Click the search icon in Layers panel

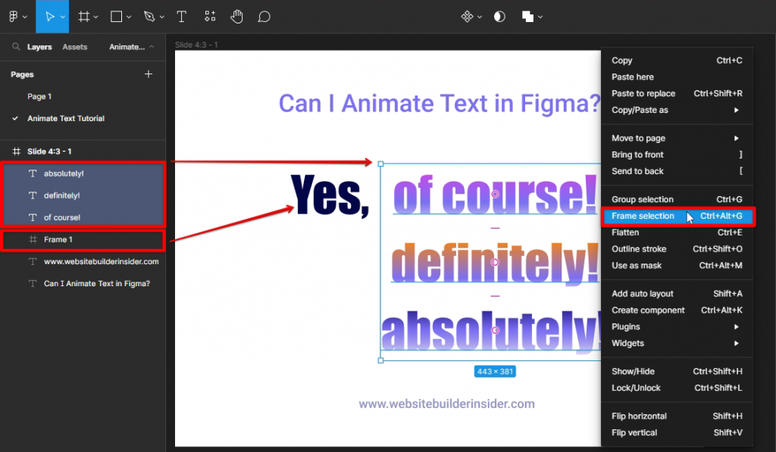point(16,46)
